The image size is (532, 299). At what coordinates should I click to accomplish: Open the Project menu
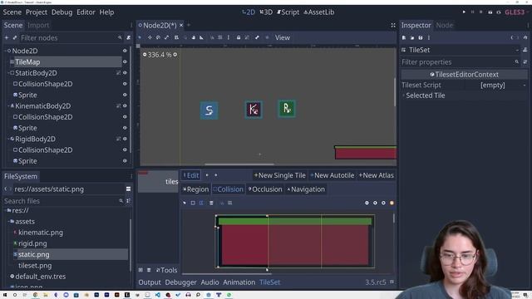point(37,12)
